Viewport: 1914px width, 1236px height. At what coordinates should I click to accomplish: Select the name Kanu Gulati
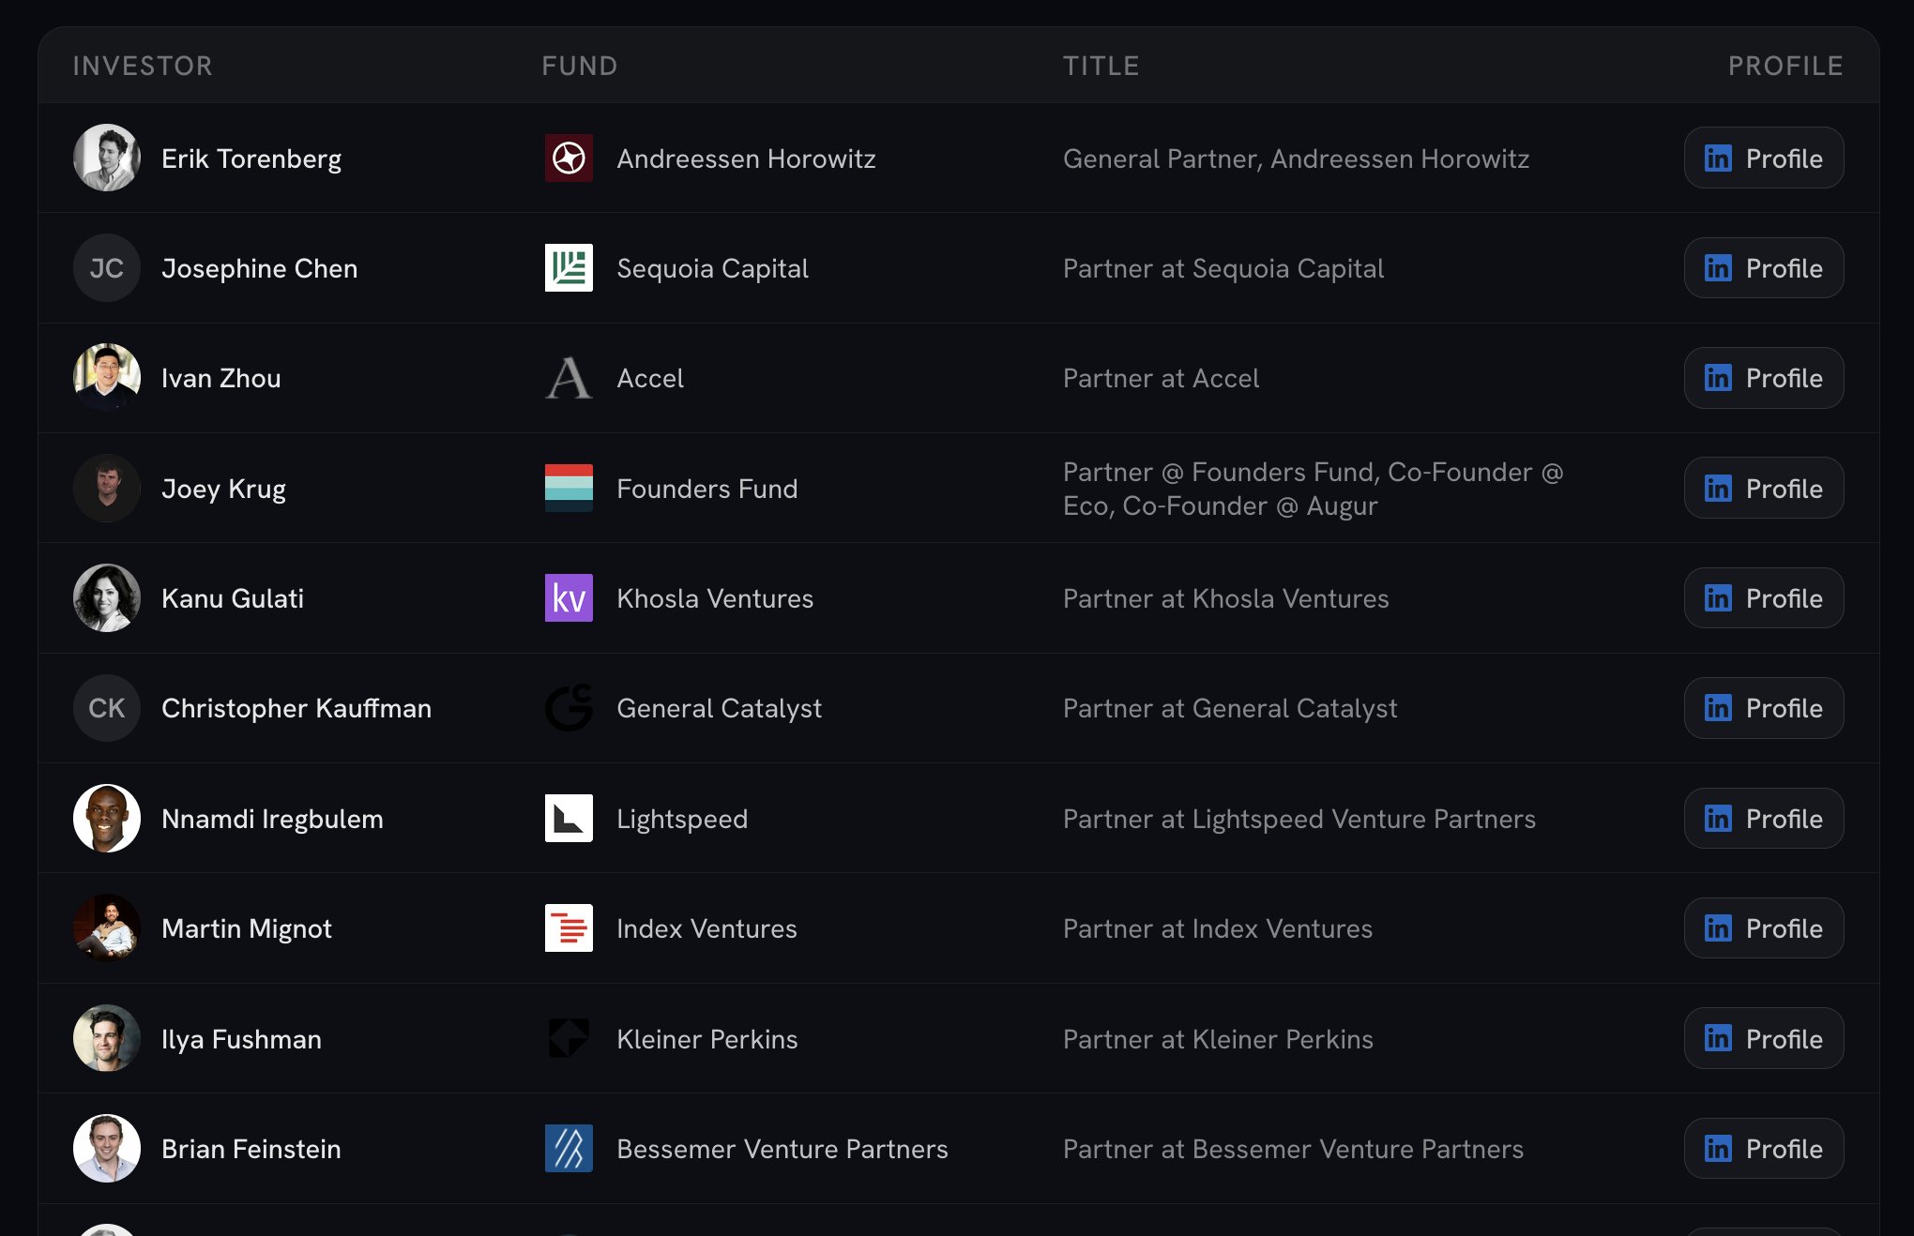[x=233, y=598]
